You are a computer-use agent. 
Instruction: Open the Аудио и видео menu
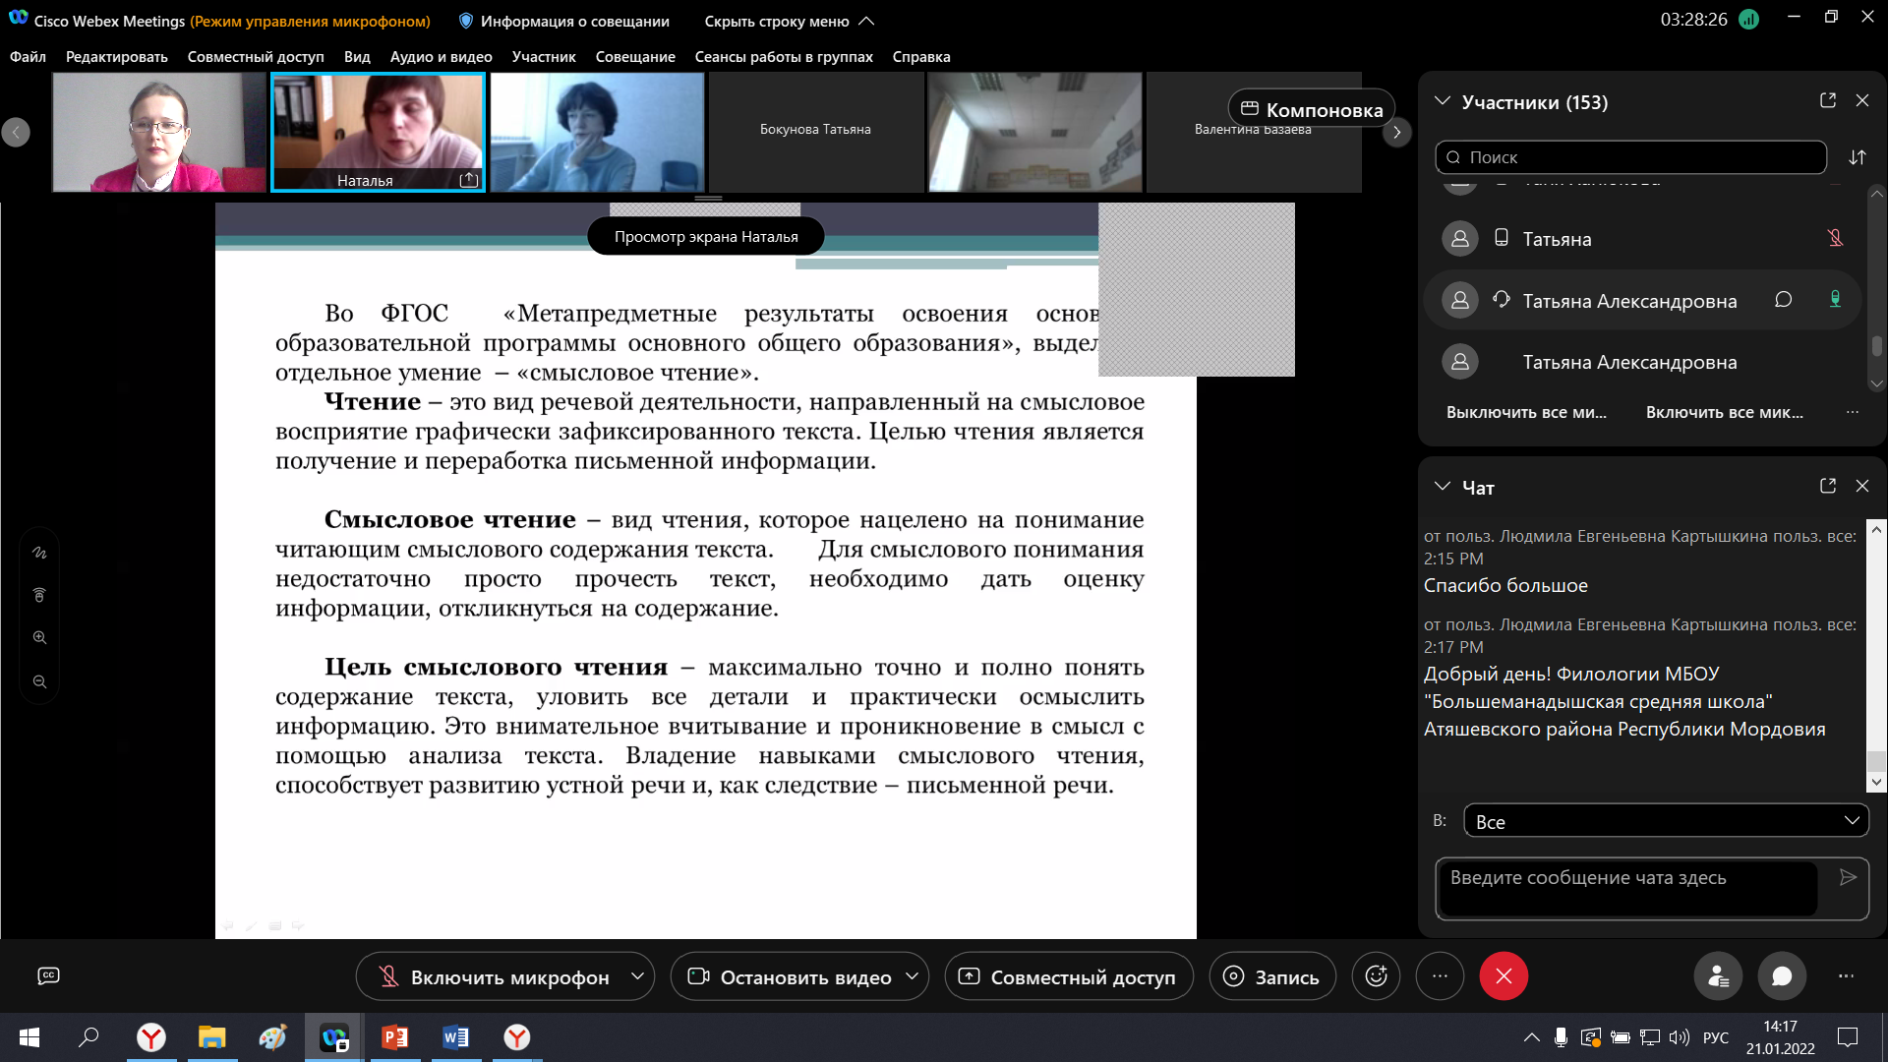[441, 57]
